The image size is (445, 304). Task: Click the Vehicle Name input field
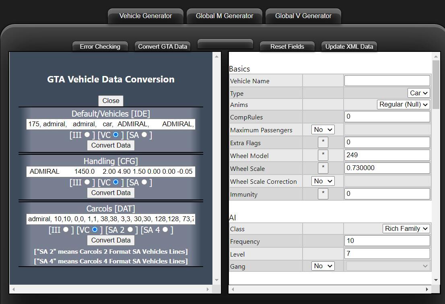tap(387, 81)
